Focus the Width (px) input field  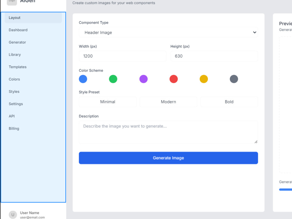coord(123,56)
